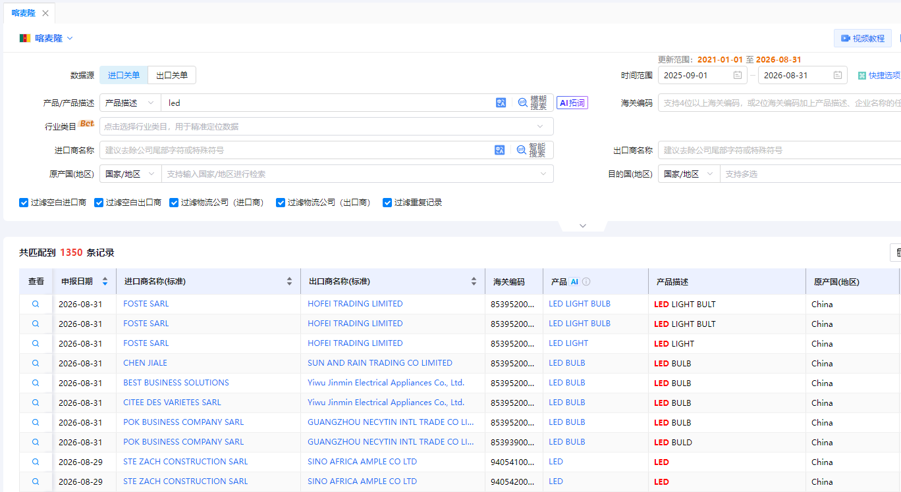The height and width of the screenshot is (492, 901).
Task: Click the translate icon in product description field
Action: 501,103
